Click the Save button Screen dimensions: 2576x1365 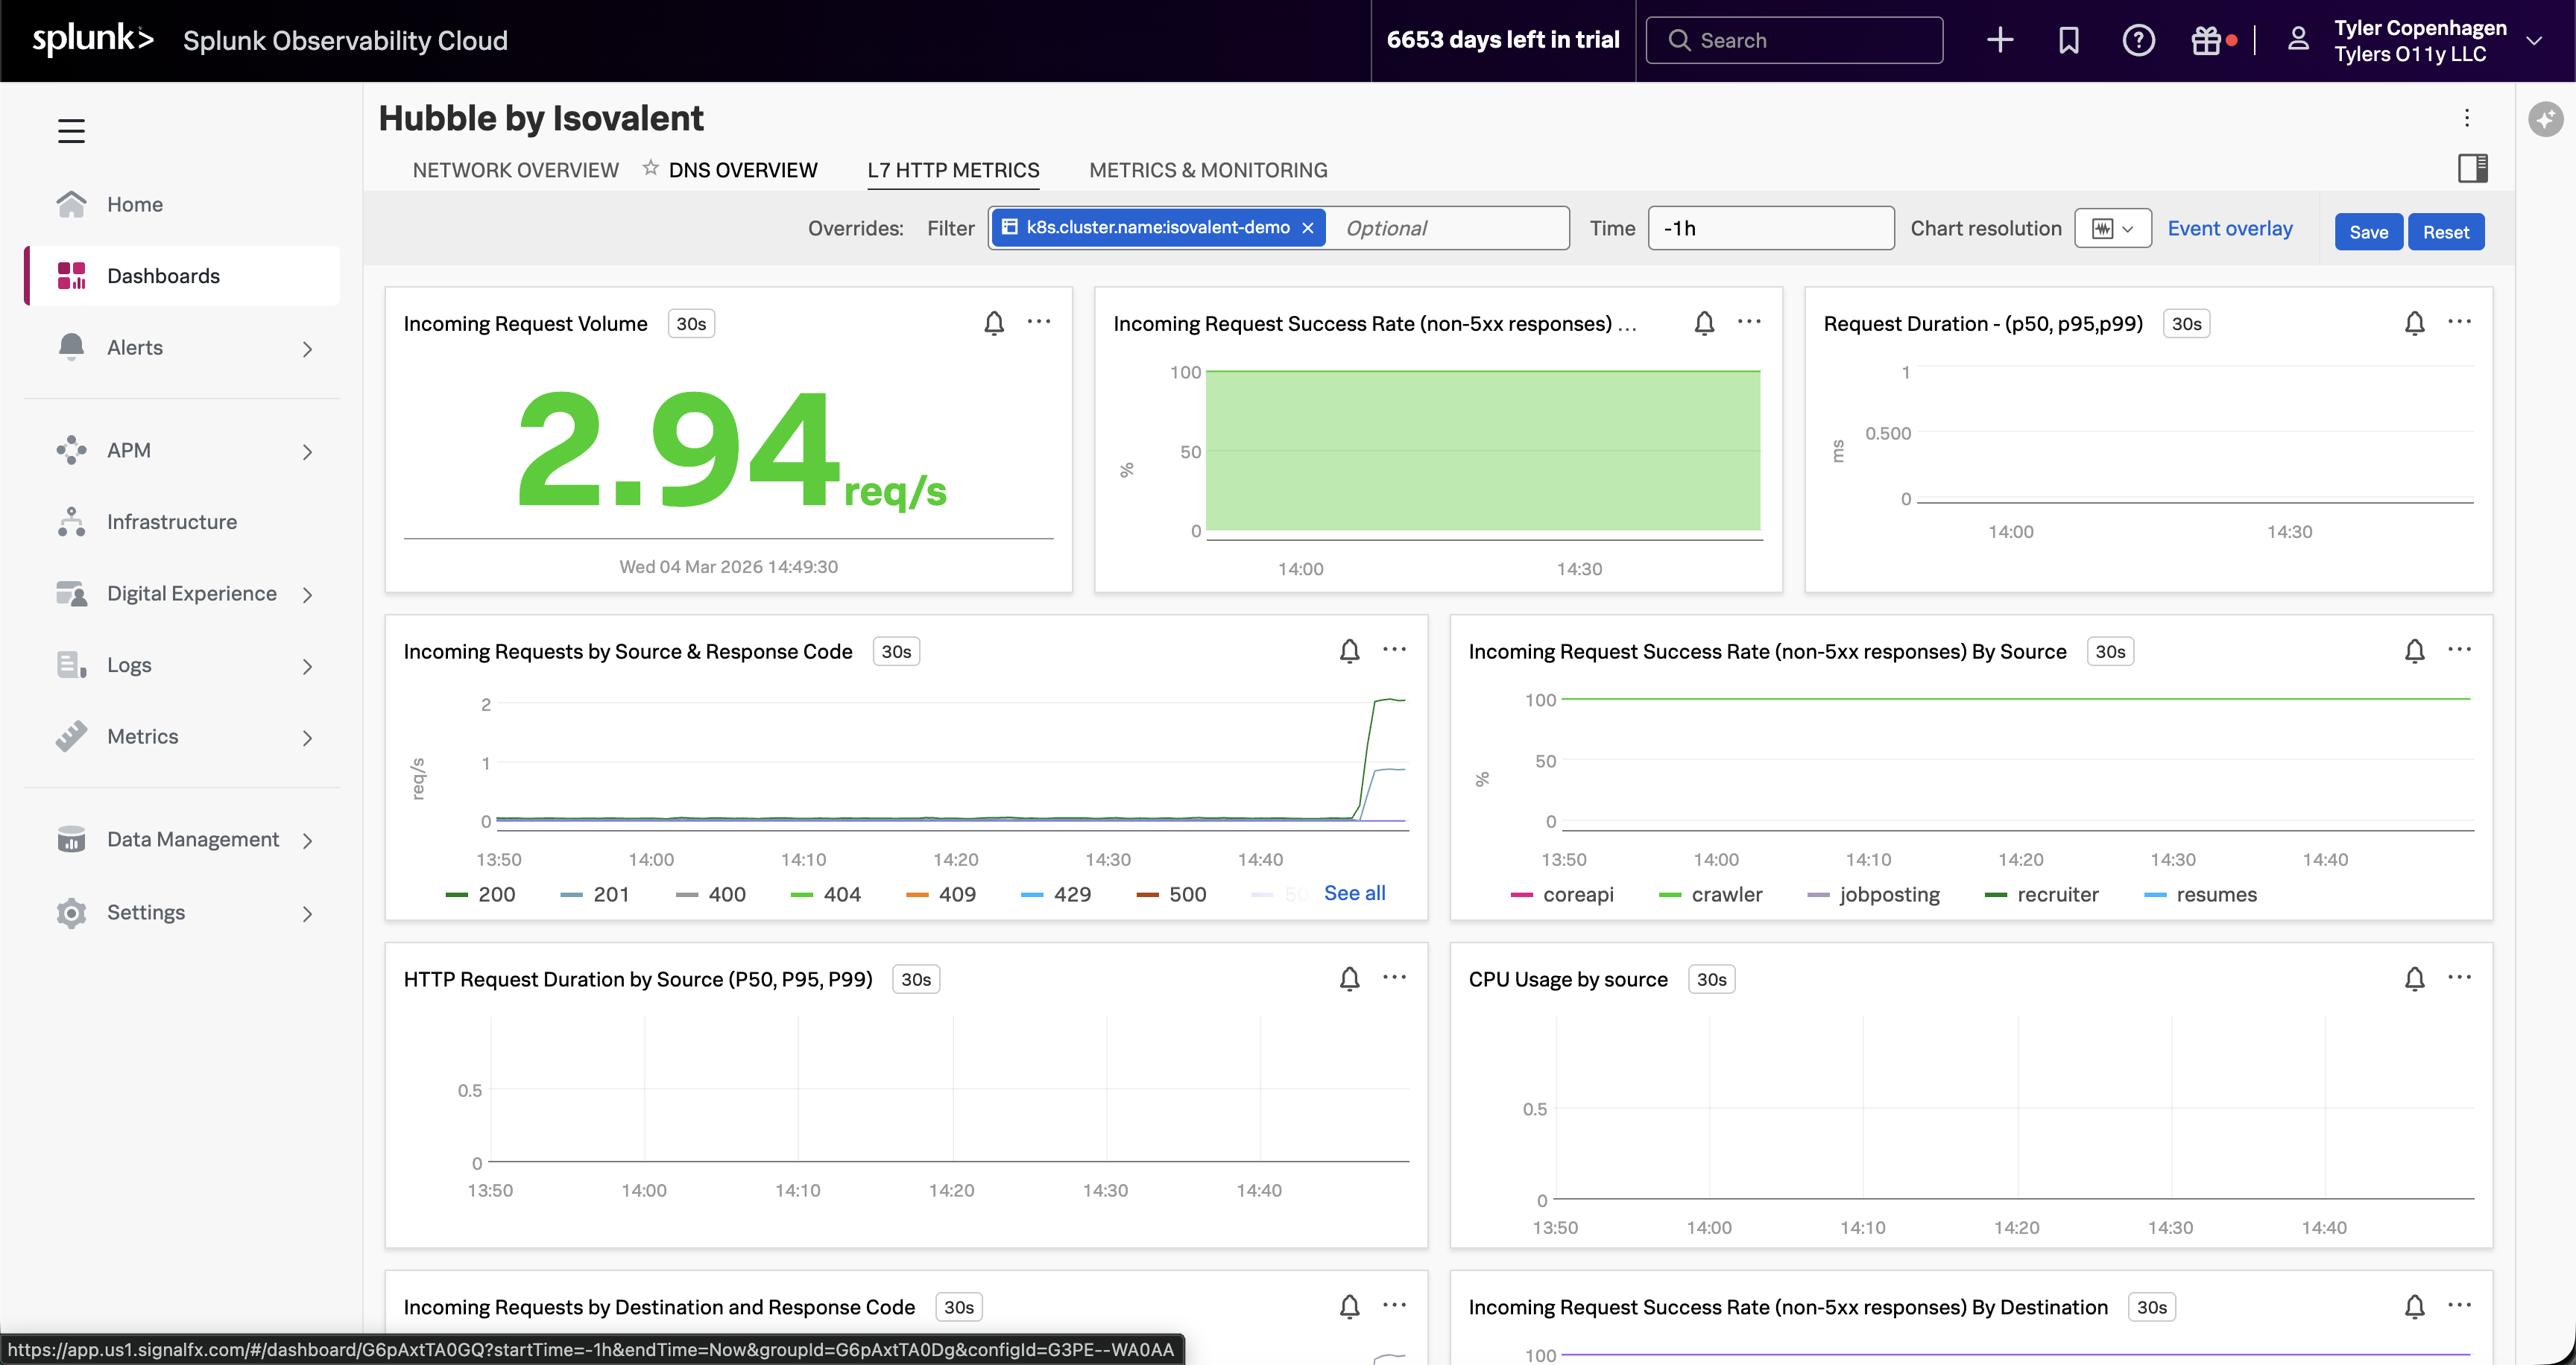2368,232
